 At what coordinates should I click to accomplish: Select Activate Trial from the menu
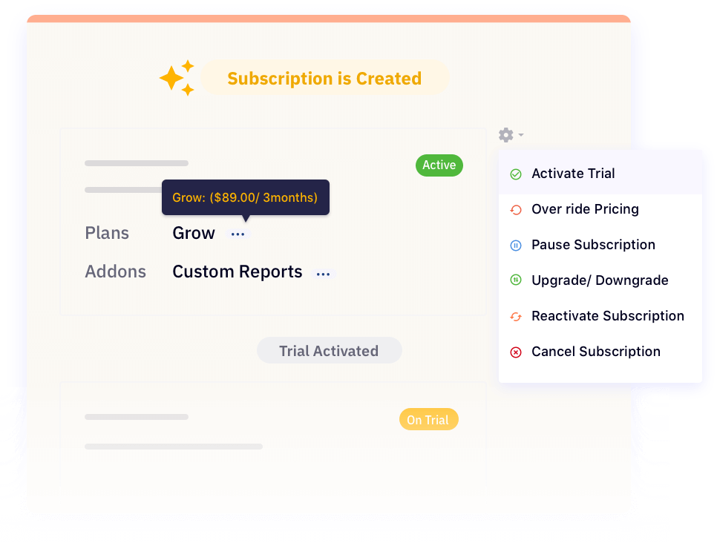click(573, 174)
